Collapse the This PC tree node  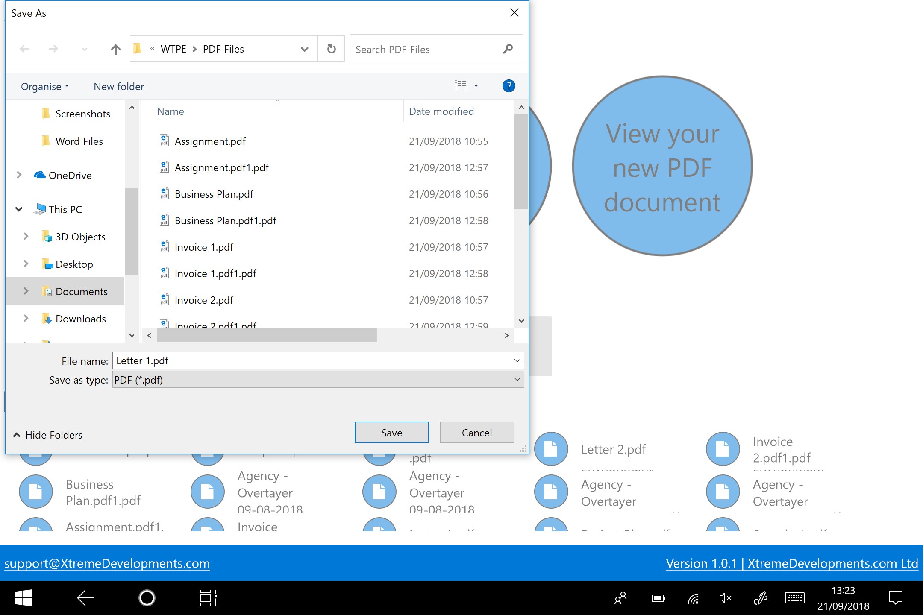pos(19,209)
